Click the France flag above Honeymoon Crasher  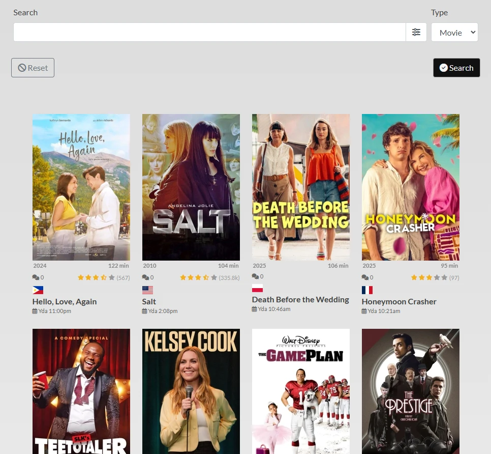pyautogui.click(x=367, y=290)
